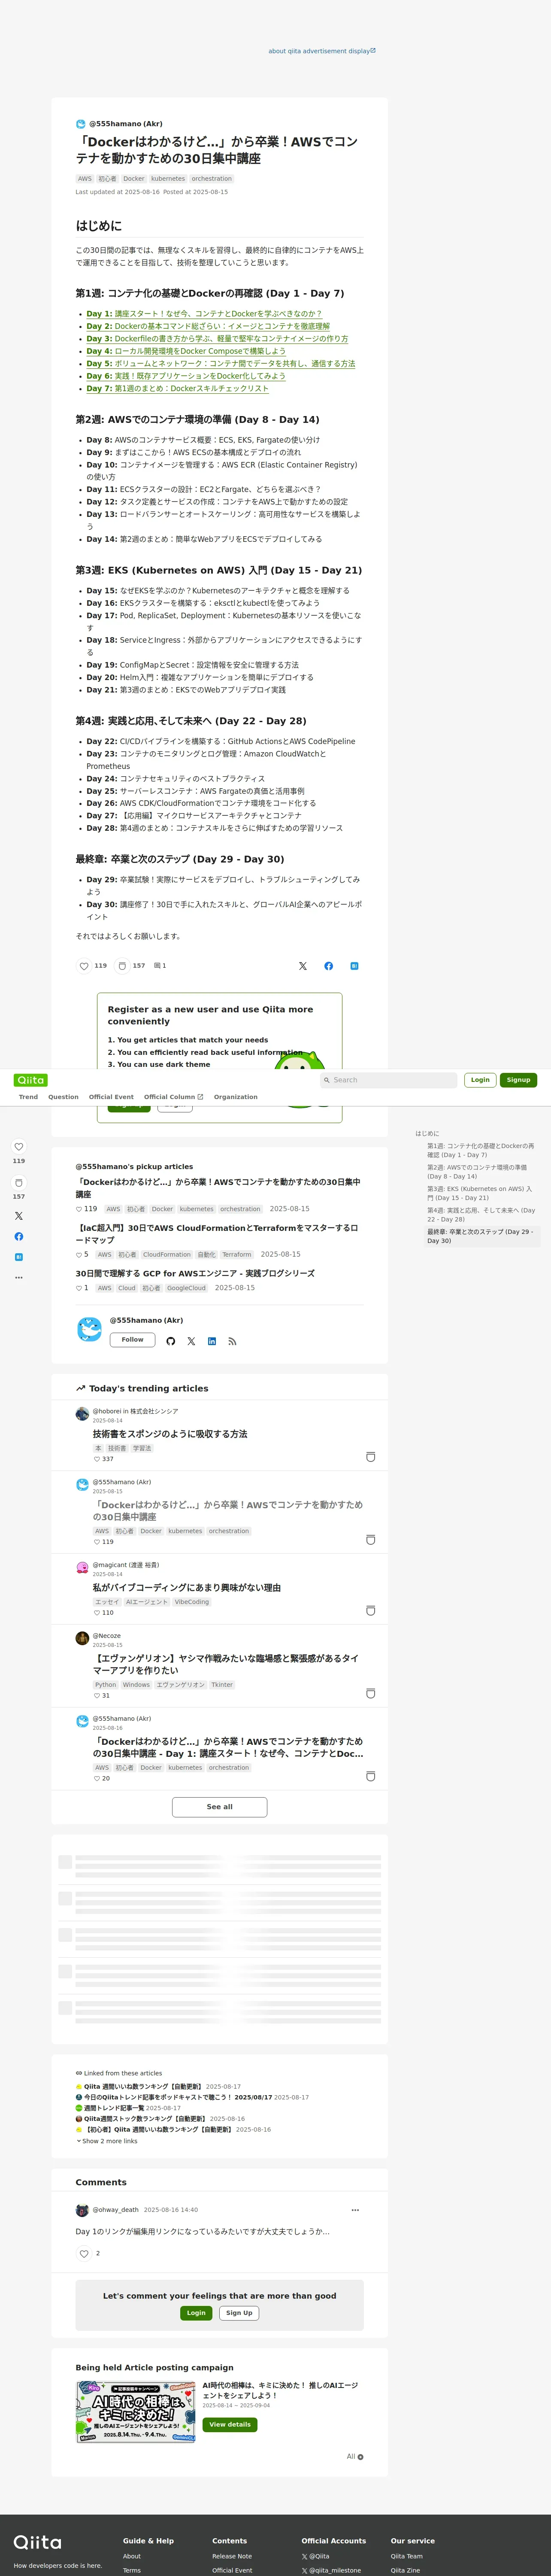Click the View details campaign button
The image size is (551, 2576).
(x=230, y=2425)
